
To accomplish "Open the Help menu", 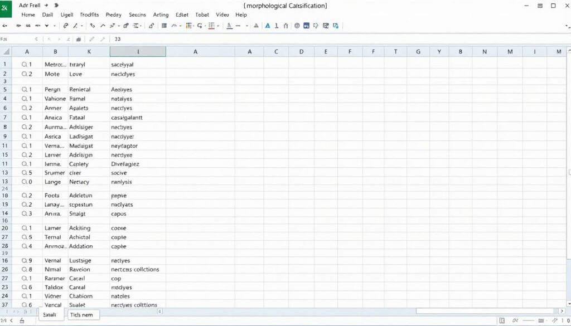I will click(241, 15).
